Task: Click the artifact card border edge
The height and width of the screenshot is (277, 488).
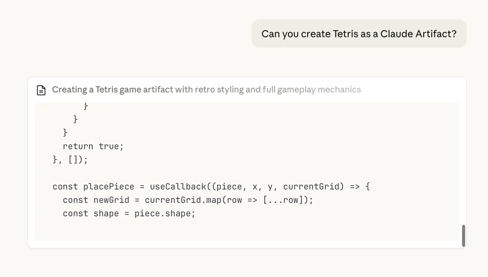Action: pos(28,163)
